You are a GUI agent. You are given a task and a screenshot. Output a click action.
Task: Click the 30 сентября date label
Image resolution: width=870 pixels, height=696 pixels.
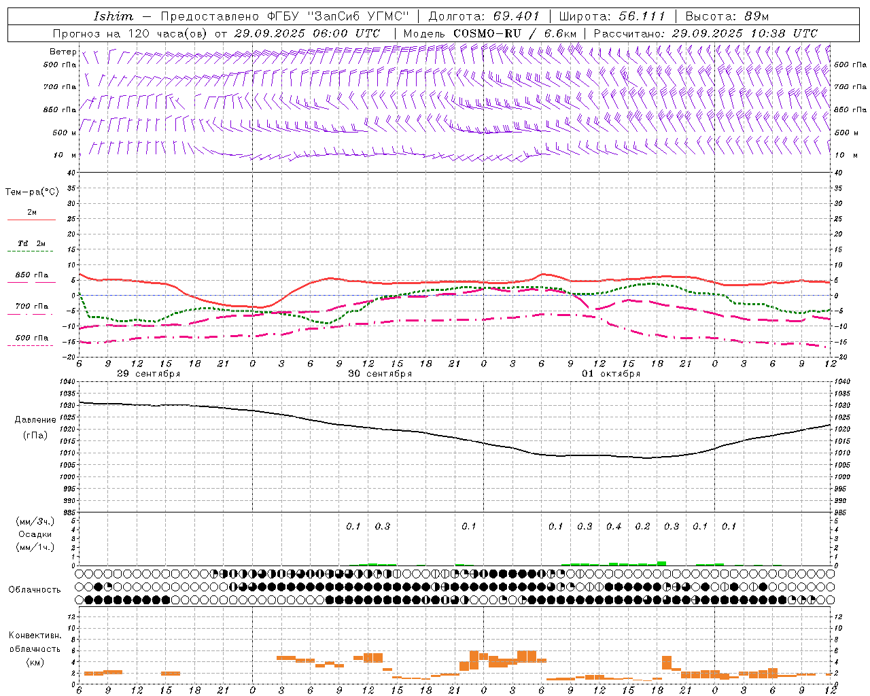point(380,374)
